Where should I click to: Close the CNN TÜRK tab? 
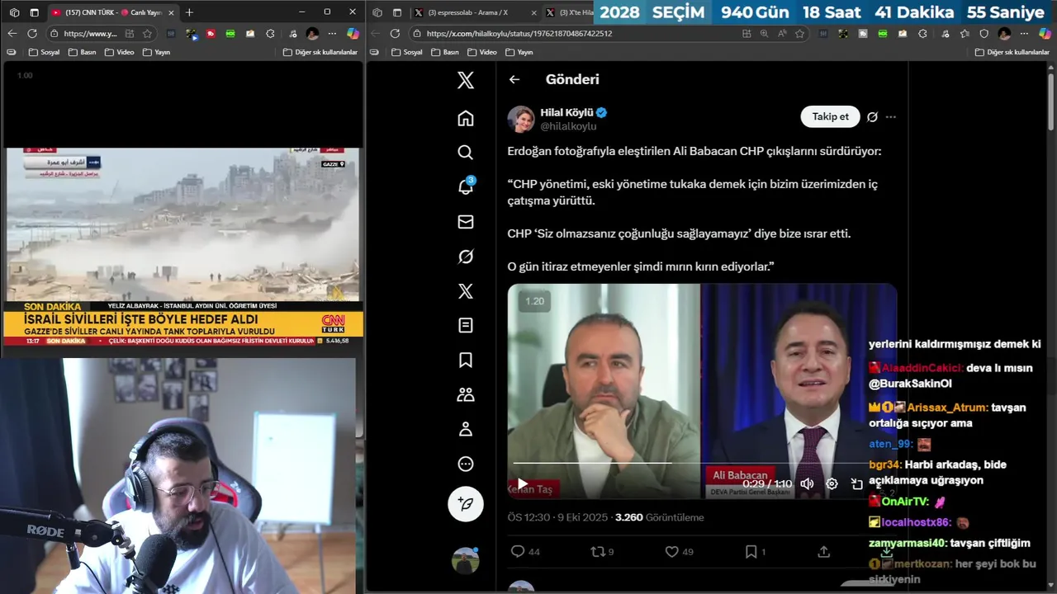tap(171, 12)
